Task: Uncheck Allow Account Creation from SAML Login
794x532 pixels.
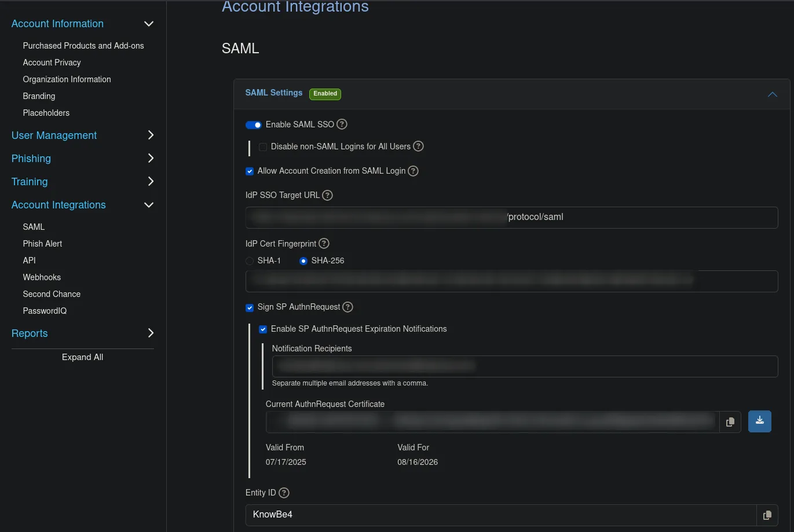Action: click(x=250, y=171)
